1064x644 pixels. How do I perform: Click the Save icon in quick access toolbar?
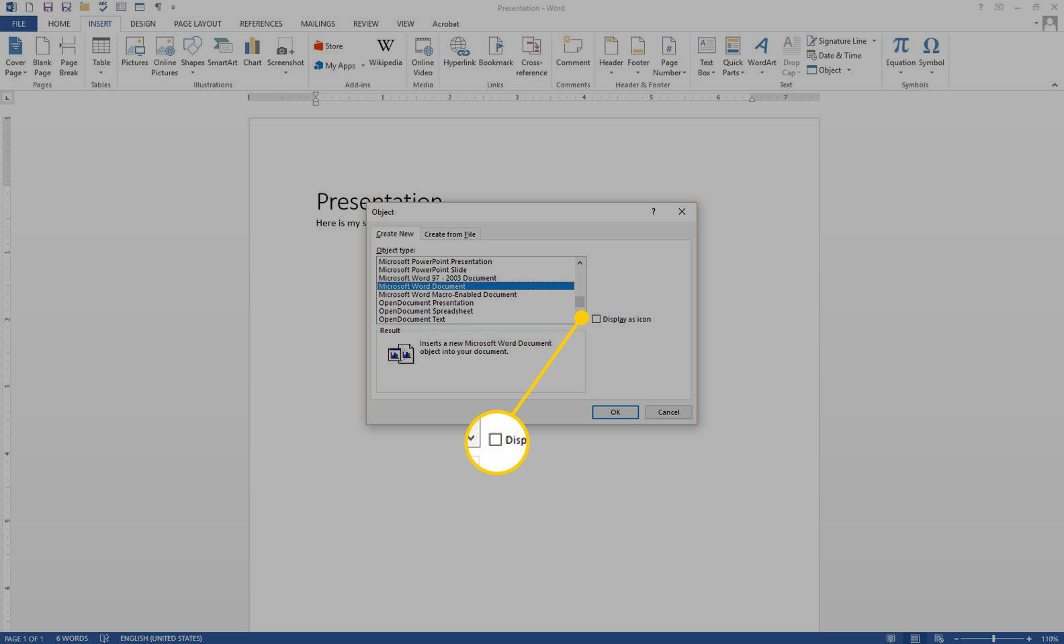click(47, 7)
